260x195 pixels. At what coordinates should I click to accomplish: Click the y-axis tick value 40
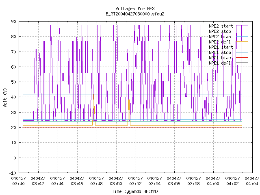point(13,97)
